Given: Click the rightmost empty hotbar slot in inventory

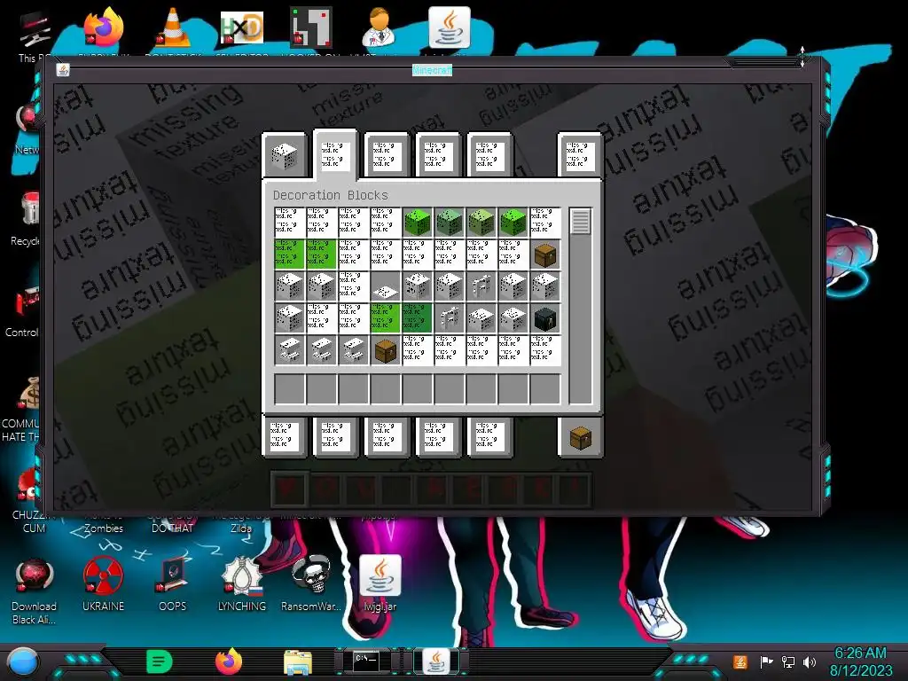Looking at the screenshot, I should [545, 388].
